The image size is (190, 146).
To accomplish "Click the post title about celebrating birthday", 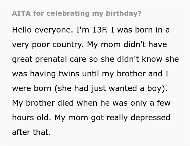I will [x=77, y=14].
